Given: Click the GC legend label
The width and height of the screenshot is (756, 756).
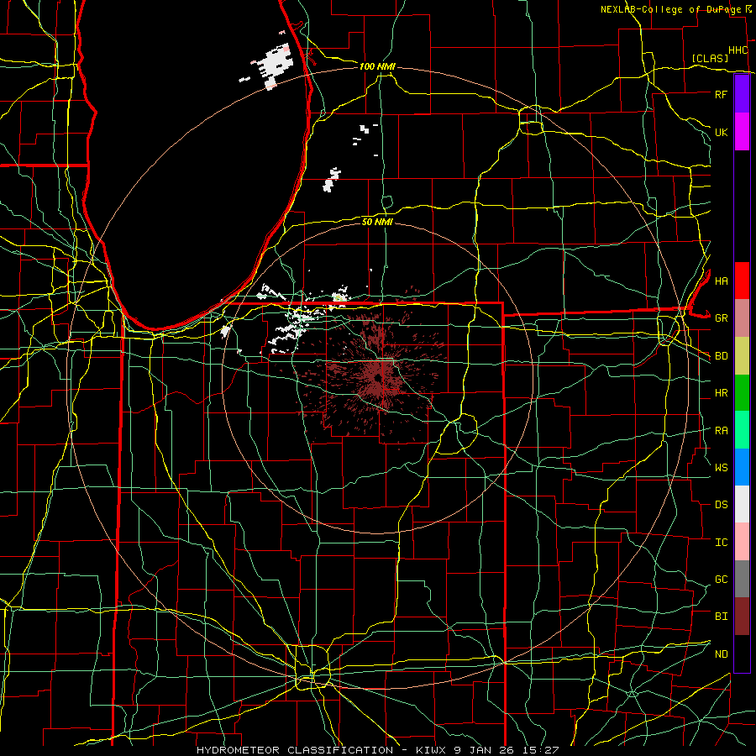Looking at the screenshot, I should point(721,580).
